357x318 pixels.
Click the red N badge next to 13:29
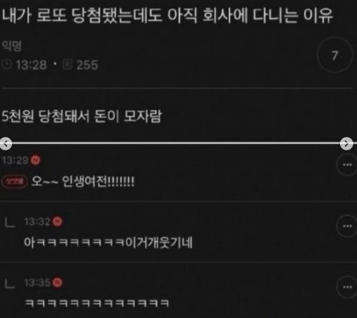[36, 160]
